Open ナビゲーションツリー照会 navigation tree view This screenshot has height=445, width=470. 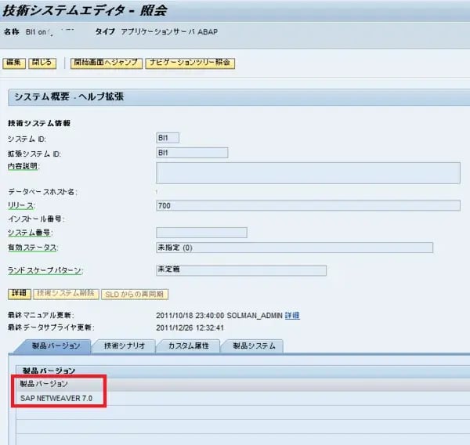pyautogui.click(x=190, y=63)
